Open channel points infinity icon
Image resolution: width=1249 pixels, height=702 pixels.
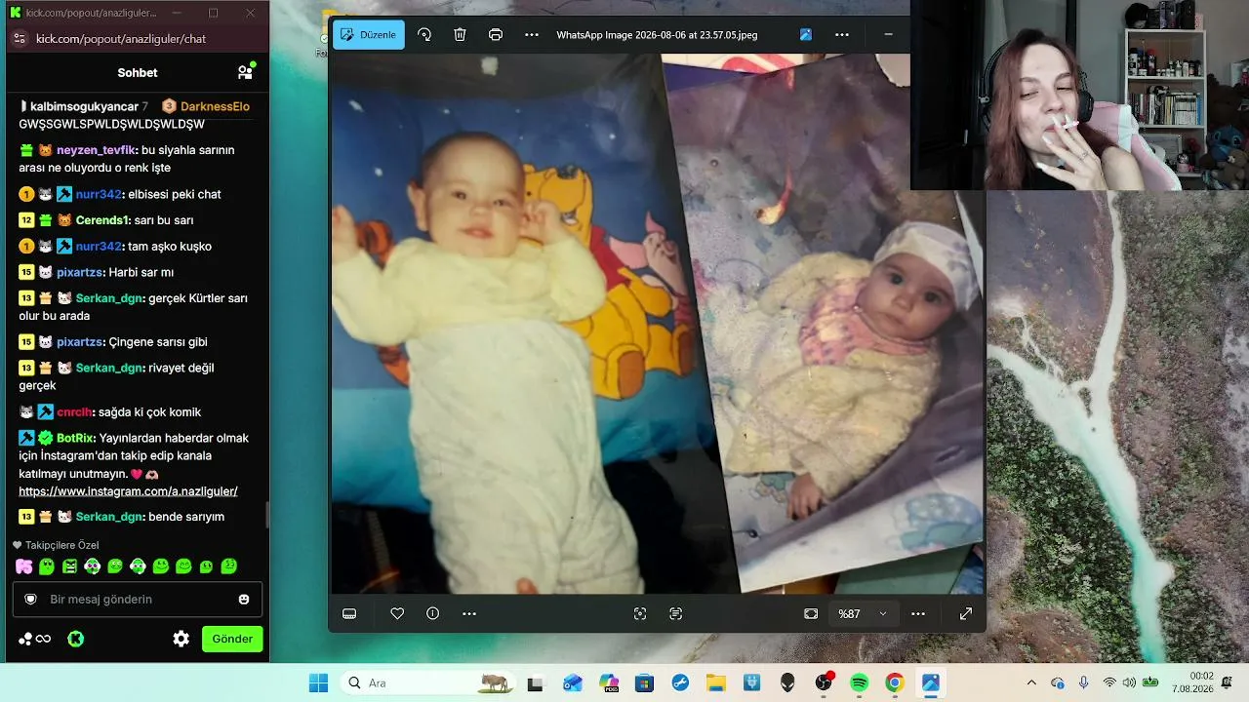pyautogui.click(x=35, y=639)
